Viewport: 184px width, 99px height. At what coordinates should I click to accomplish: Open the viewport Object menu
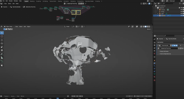(x=29, y=27)
